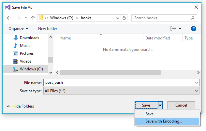Screen dimensions: 206x131
Task: Choose Save with Encoding option
Action: 164,121
